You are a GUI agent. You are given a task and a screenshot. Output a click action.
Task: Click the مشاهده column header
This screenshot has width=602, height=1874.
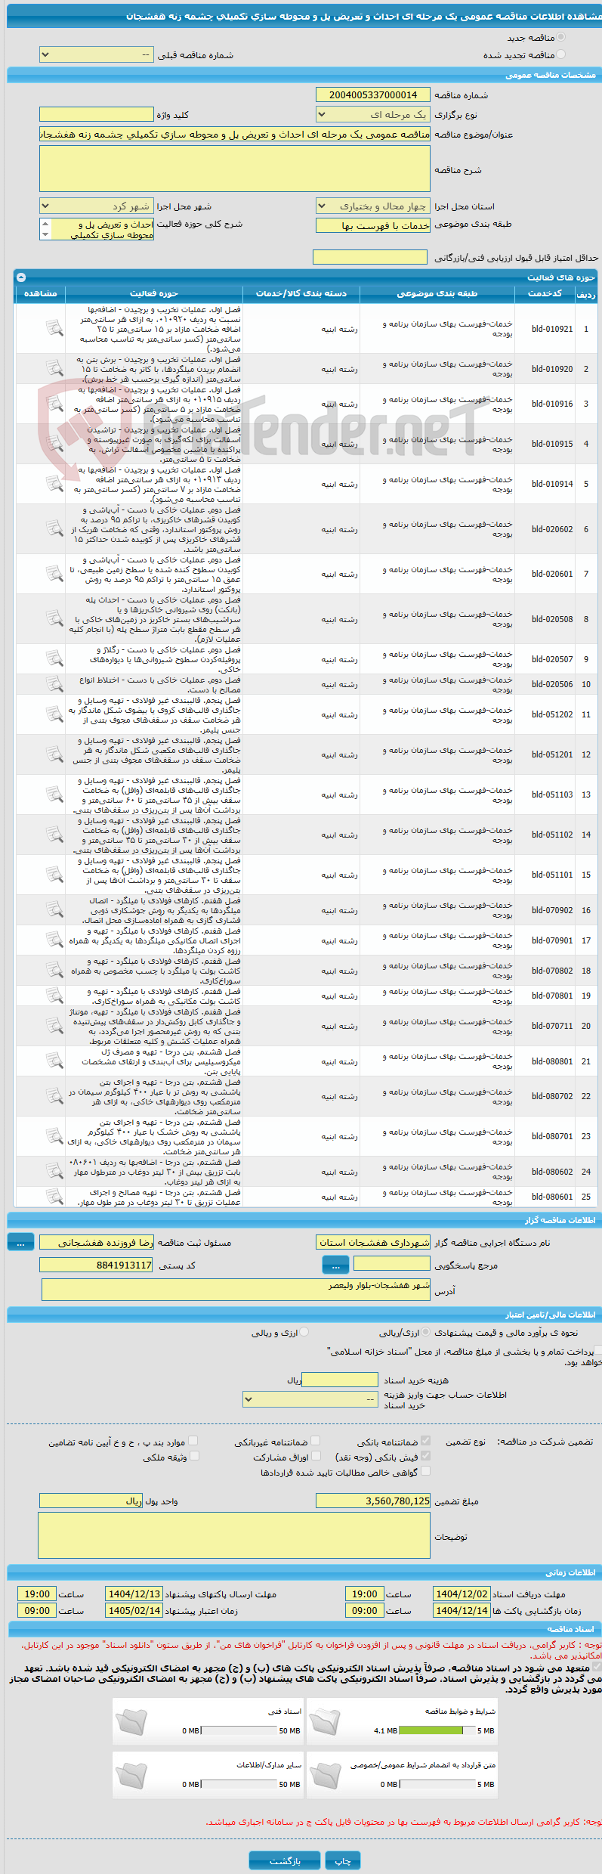pos(40,293)
